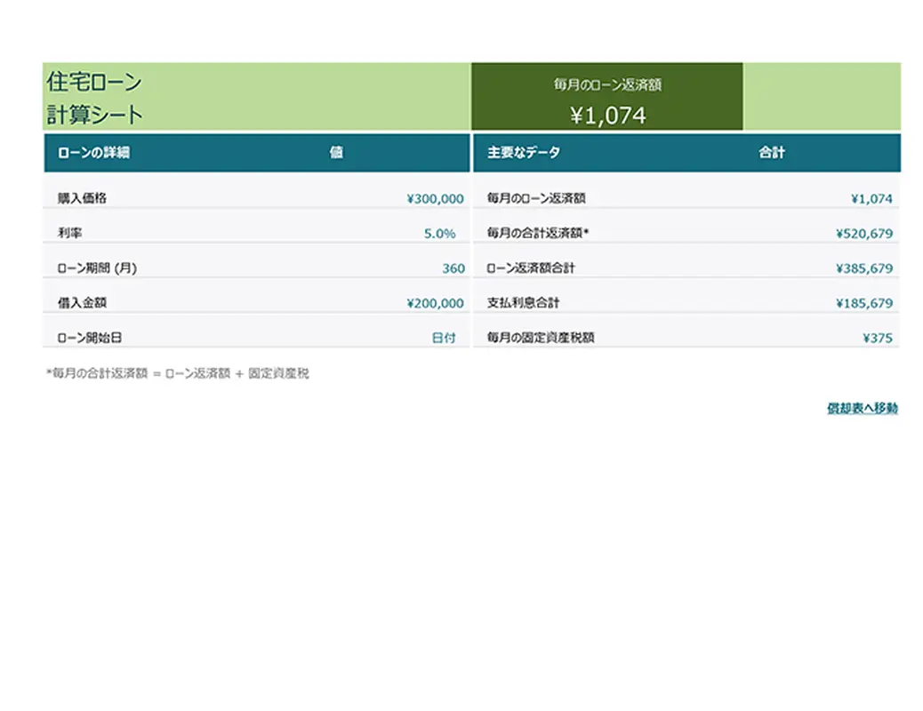Select the 住宅ローン 計算シート title

[x=94, y=99]
